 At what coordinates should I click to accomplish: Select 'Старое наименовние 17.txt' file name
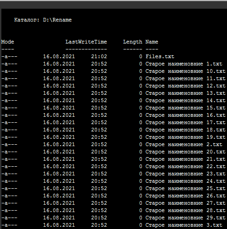coord(185,122)
